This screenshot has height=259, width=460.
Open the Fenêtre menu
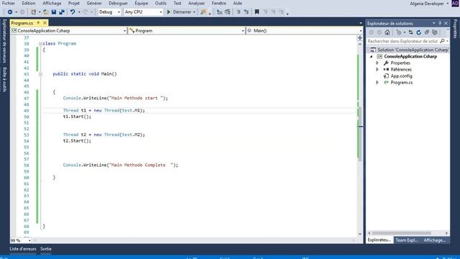pyautogui.click(x=218, y=3)
